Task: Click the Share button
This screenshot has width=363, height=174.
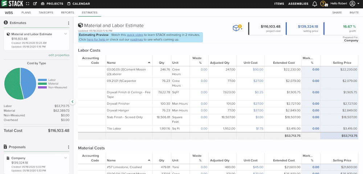Action: pyautogui.click(x=337, y=12)
